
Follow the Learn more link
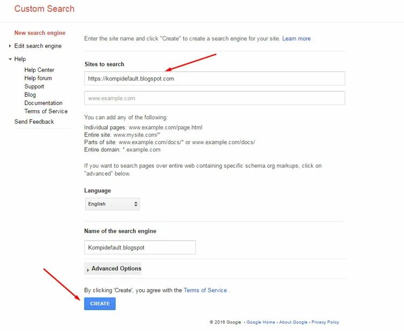(x=296, y=39)
